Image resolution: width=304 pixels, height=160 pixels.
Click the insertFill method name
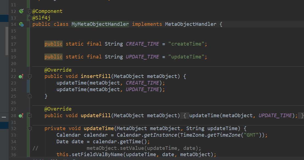click(95, 76)
